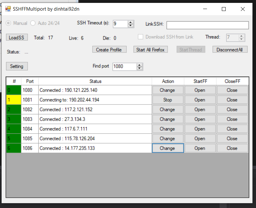This screenshot has width=256, height=208.
Task: Click the yellow row header for row 1
Action: [x=14, y=100]
